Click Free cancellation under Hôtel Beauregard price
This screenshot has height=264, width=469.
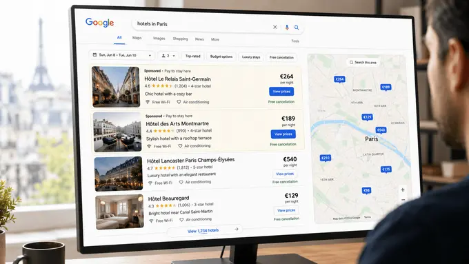tap(286, 219)
